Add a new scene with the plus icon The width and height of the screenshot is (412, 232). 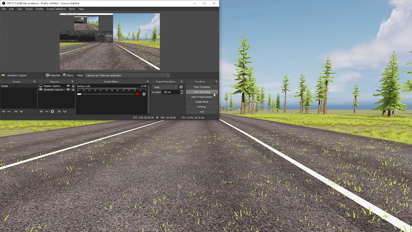coord(3,111)
